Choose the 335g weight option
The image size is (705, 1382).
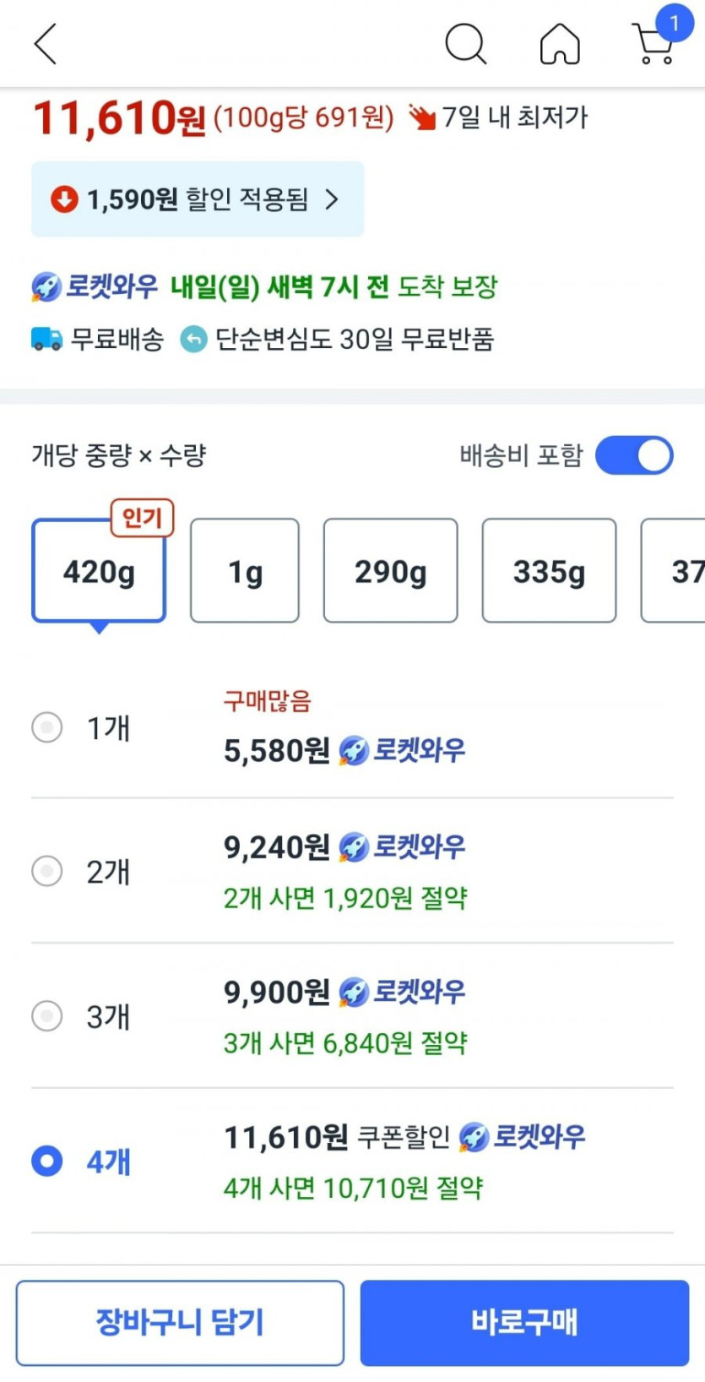549,571
